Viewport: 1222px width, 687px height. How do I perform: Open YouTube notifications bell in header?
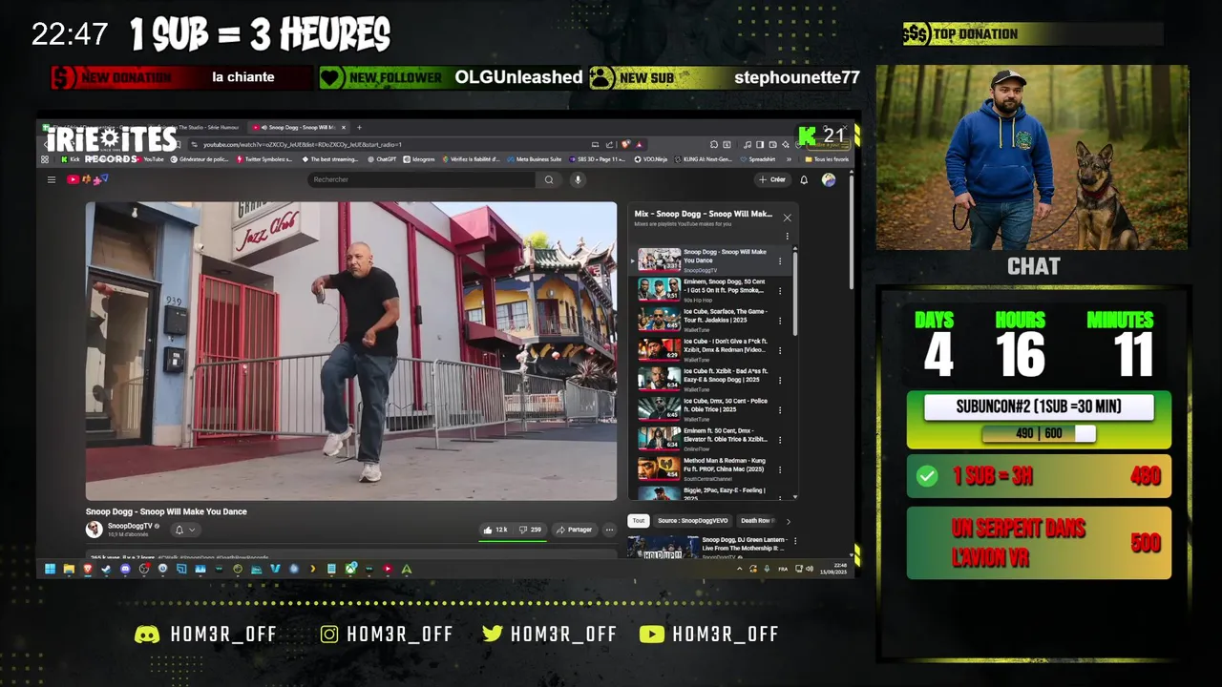(804, 179)
